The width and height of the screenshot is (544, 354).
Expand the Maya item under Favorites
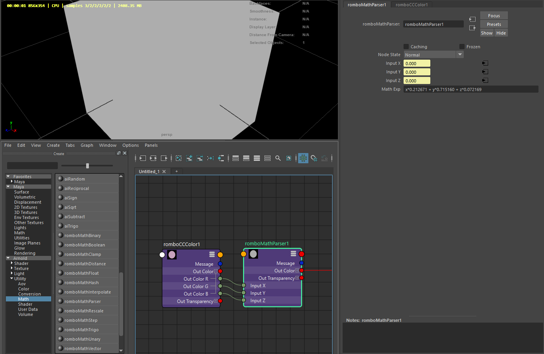coord(12,182)
